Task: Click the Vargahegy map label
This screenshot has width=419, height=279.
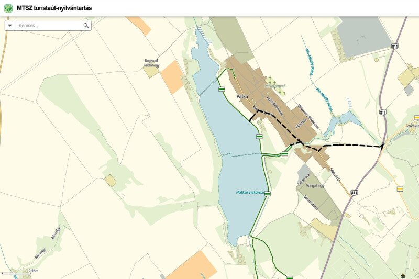Action: click(315, 185)
